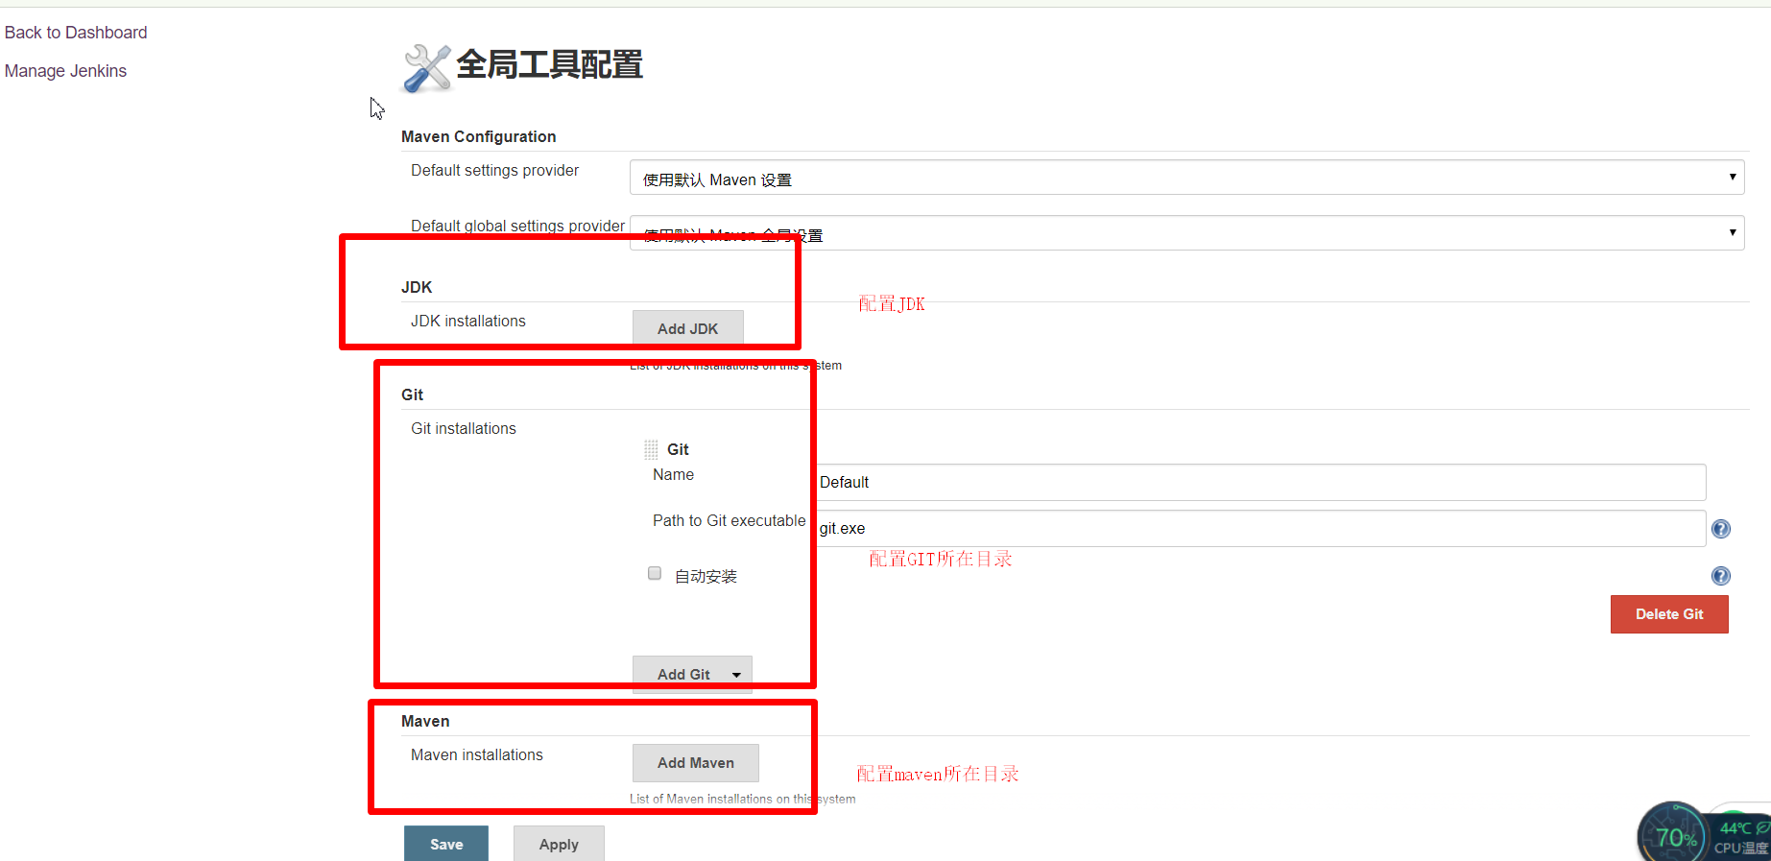Click the Maven Configuration heading
Image resolution: width=1771 pixels, height=861 pixels.
point(478,136)
